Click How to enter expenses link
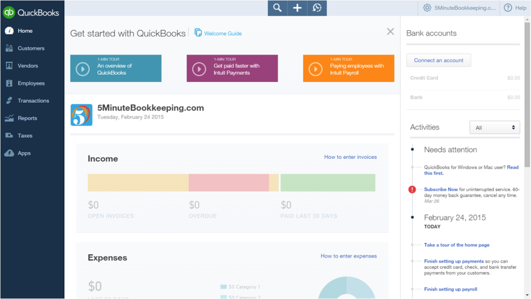The image size is (531, 299). pyautogui.click(x=349, y=256)
